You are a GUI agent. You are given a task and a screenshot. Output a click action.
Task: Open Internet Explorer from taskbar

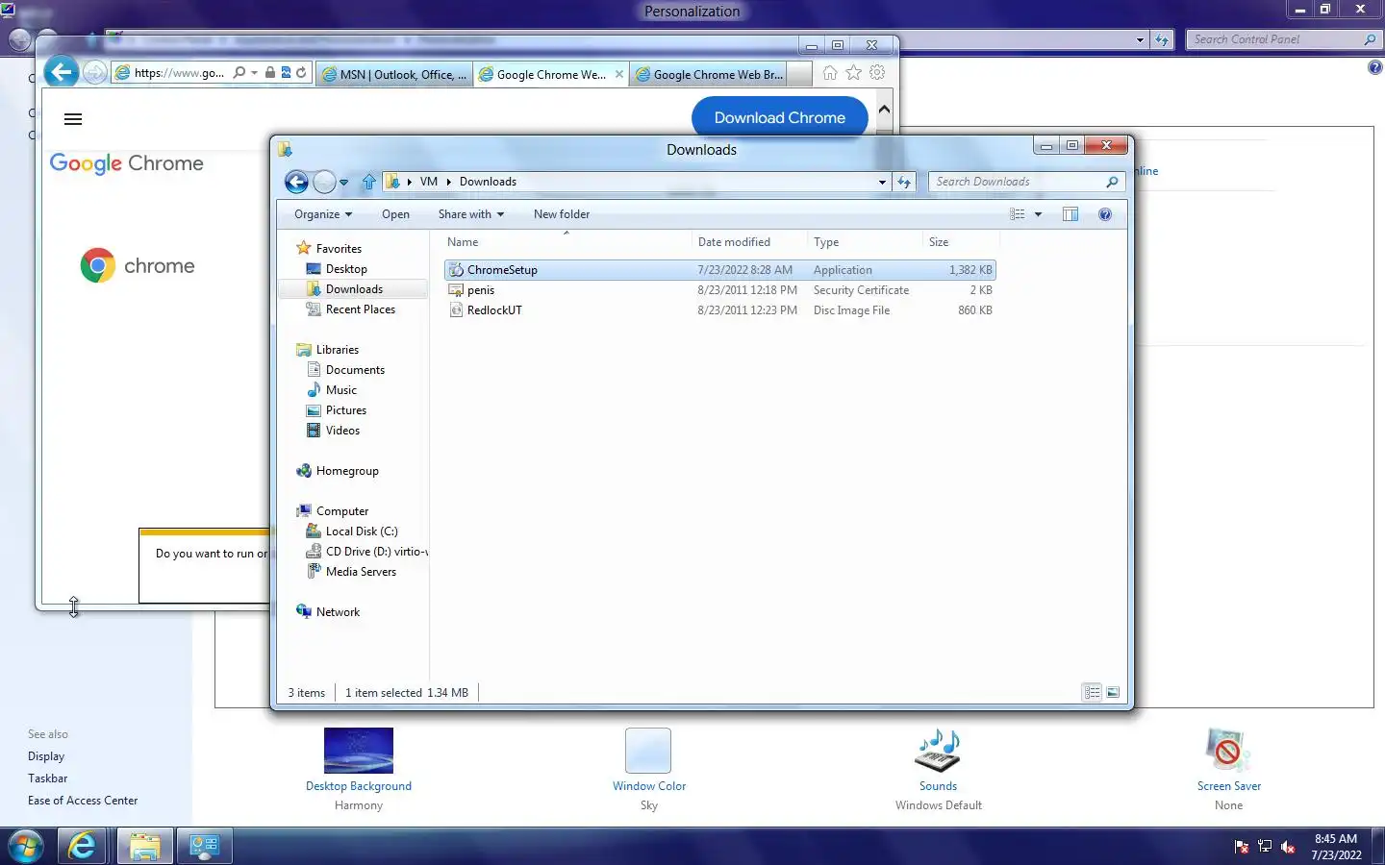(83, 847)
